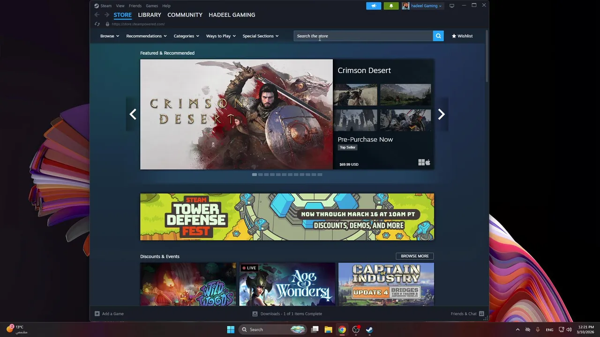Open the Captain of Industry Update 4 tile
The width and height of the screenshot is (600, 337).
(x=386, y=284)
